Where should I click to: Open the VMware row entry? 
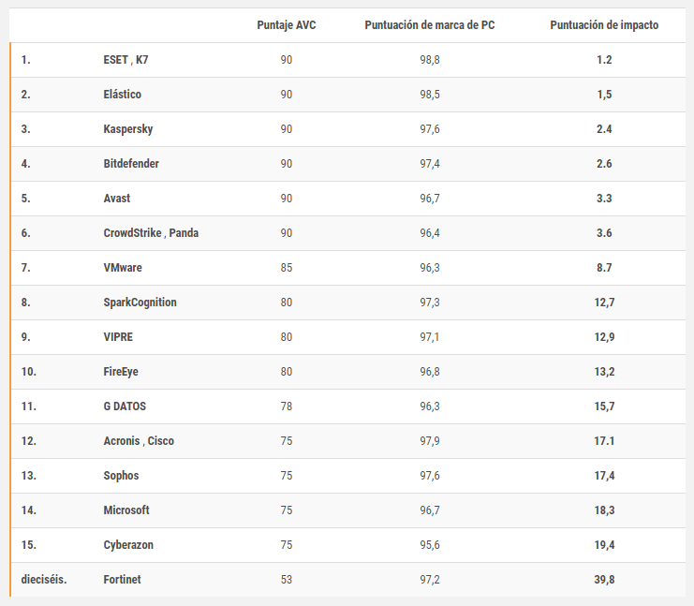click(x=123, y=268)
